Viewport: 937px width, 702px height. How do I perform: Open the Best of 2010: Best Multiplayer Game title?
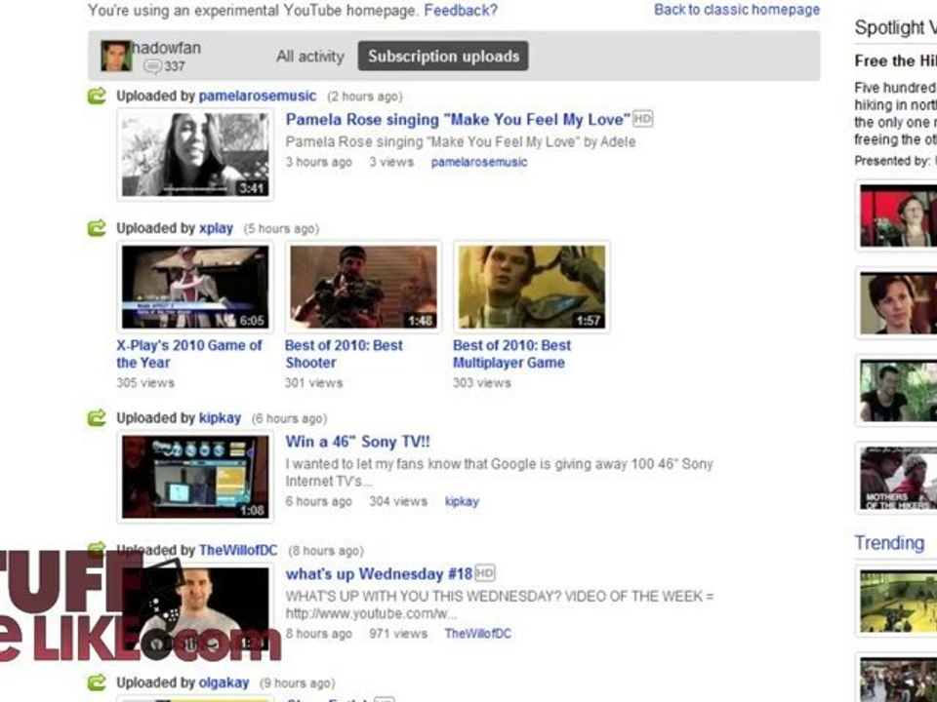click(x=512, y=354)
